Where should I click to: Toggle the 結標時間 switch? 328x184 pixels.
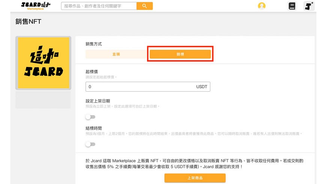pyautogui.click(x=90, y=144)
